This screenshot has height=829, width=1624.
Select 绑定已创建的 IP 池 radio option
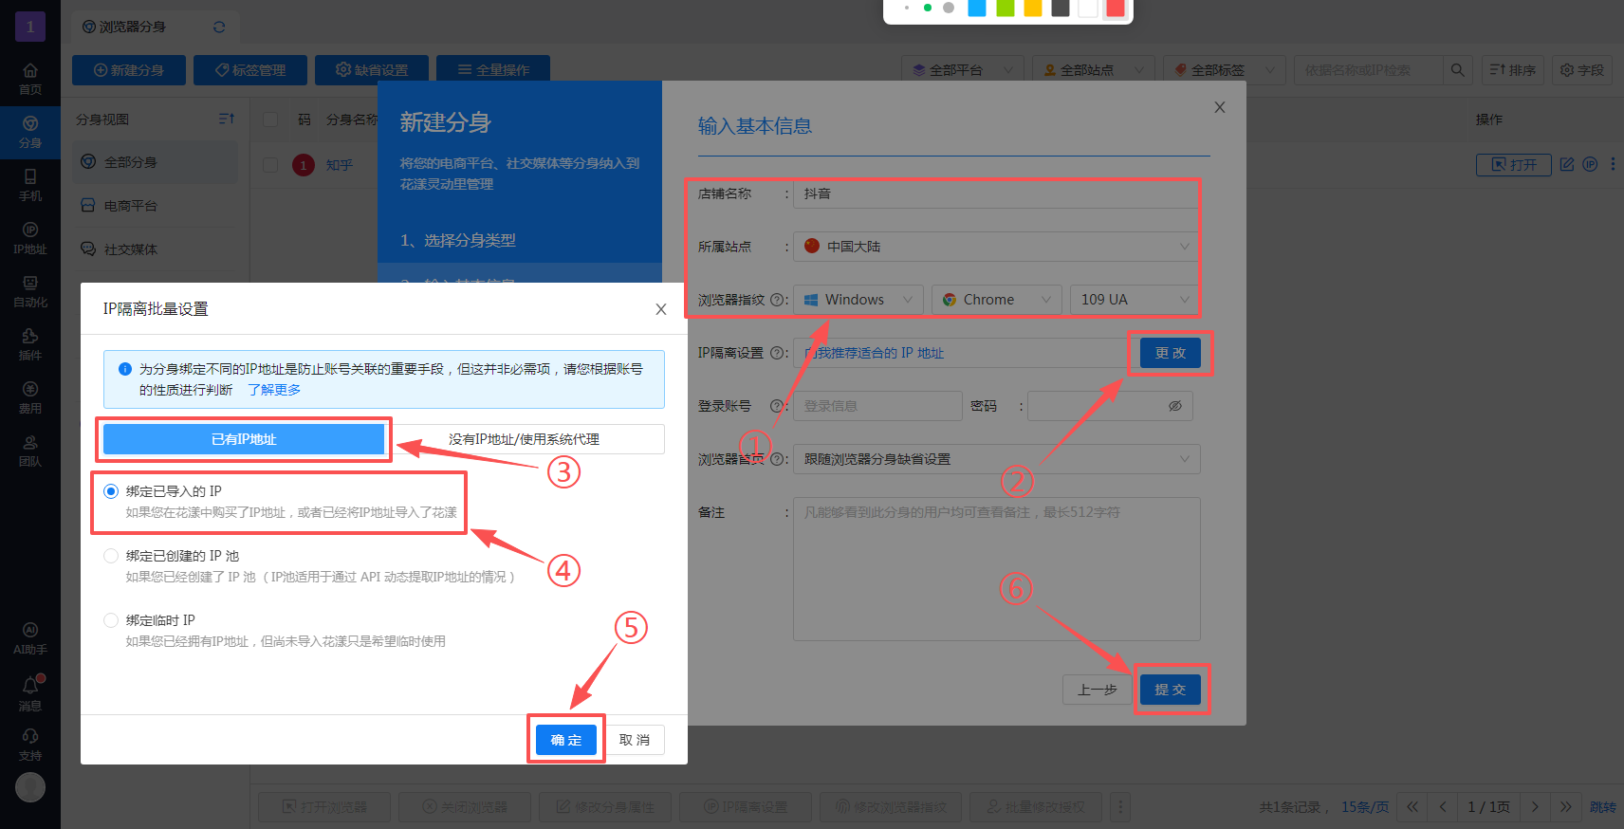[x=111, y=556]
